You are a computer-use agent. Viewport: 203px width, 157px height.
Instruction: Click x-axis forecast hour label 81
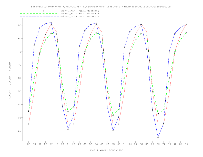tap(181, 144)
